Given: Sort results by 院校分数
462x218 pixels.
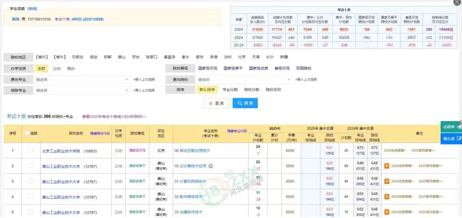Looking at the screenshot, I should (252, 90).
